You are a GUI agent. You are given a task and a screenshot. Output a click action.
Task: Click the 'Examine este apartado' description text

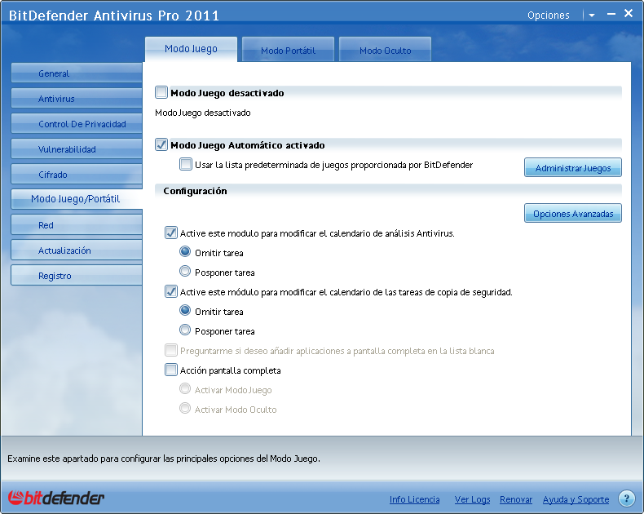[164, 459]
